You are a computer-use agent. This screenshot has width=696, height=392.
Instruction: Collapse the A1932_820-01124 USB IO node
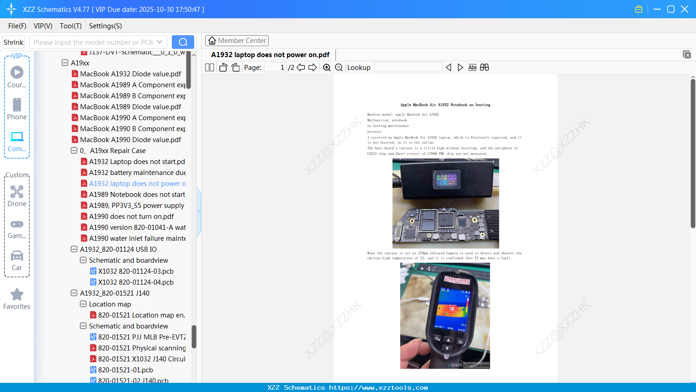(x=74, y=249)
